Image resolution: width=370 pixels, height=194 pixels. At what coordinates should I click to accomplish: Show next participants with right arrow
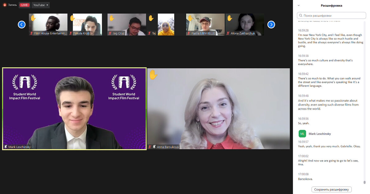(271, 24)
